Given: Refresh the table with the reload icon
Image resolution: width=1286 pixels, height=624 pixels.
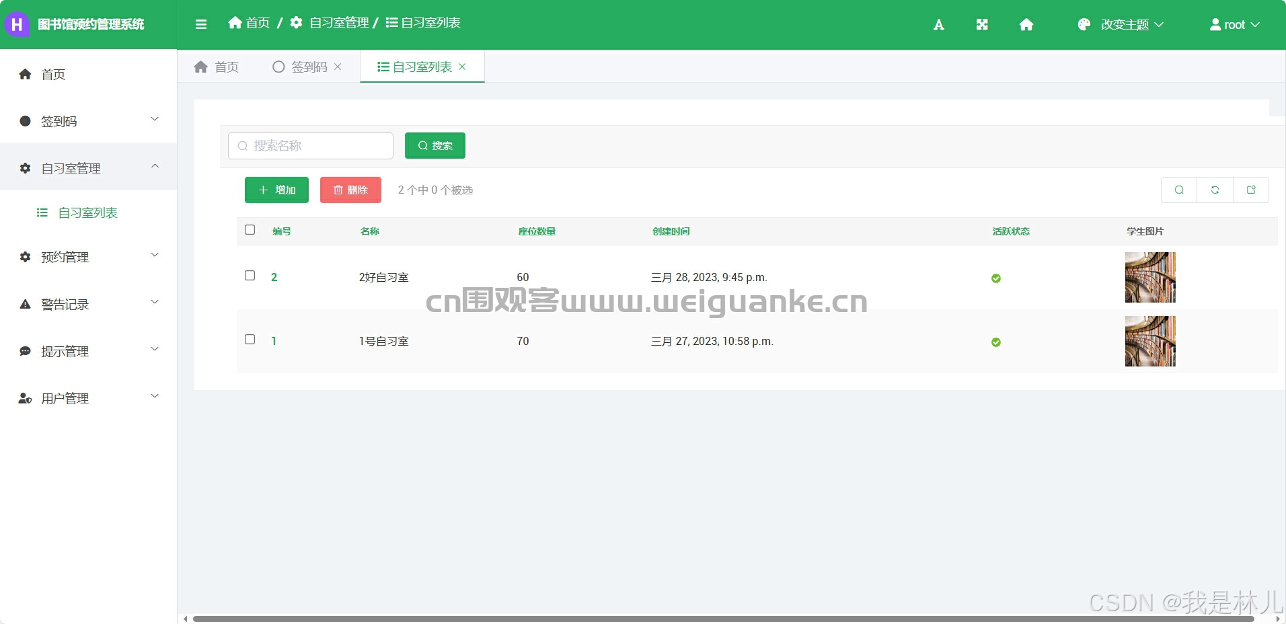Looking at the screenshot, I should click(x=1215, y=190).
